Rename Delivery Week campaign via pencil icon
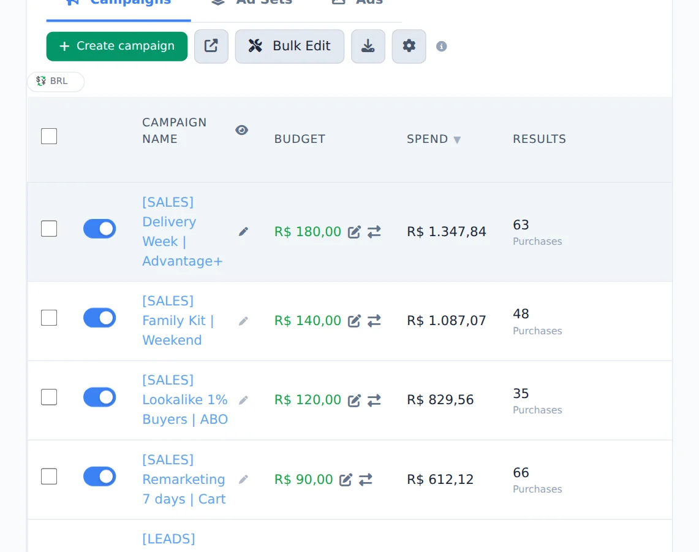This screenshot has width=699, height=552. [x=243, y=231]
